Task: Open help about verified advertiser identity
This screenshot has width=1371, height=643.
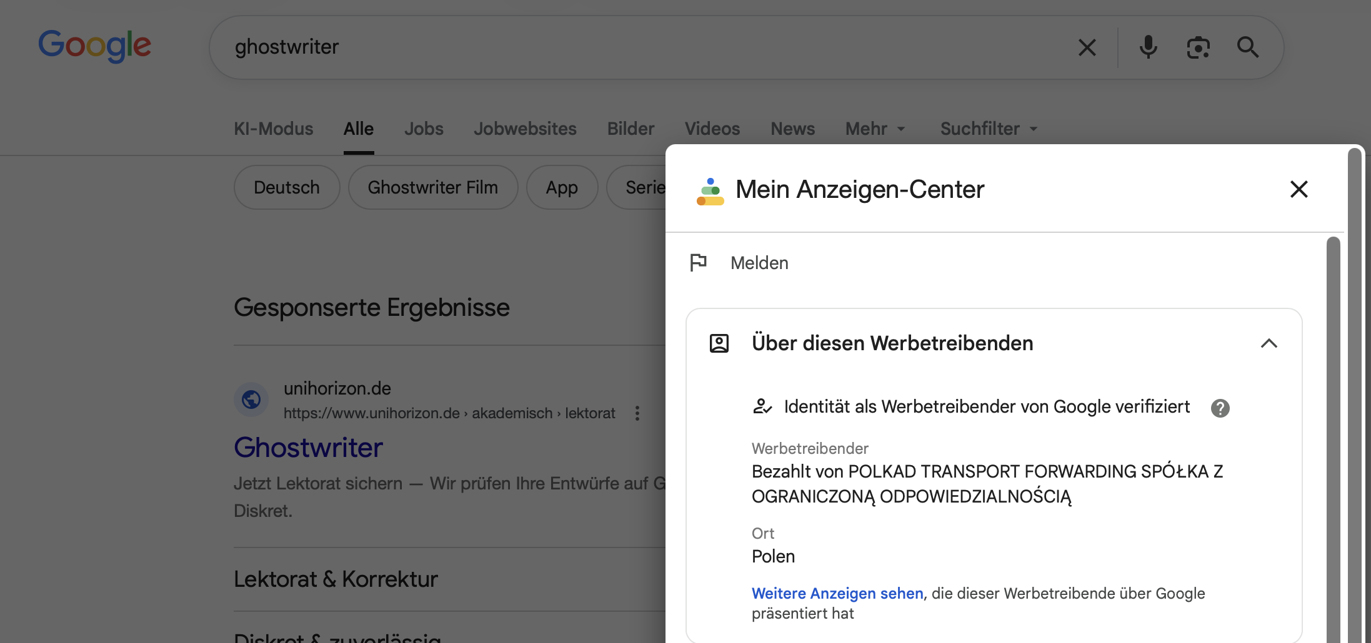Action: pos(1220,408)
